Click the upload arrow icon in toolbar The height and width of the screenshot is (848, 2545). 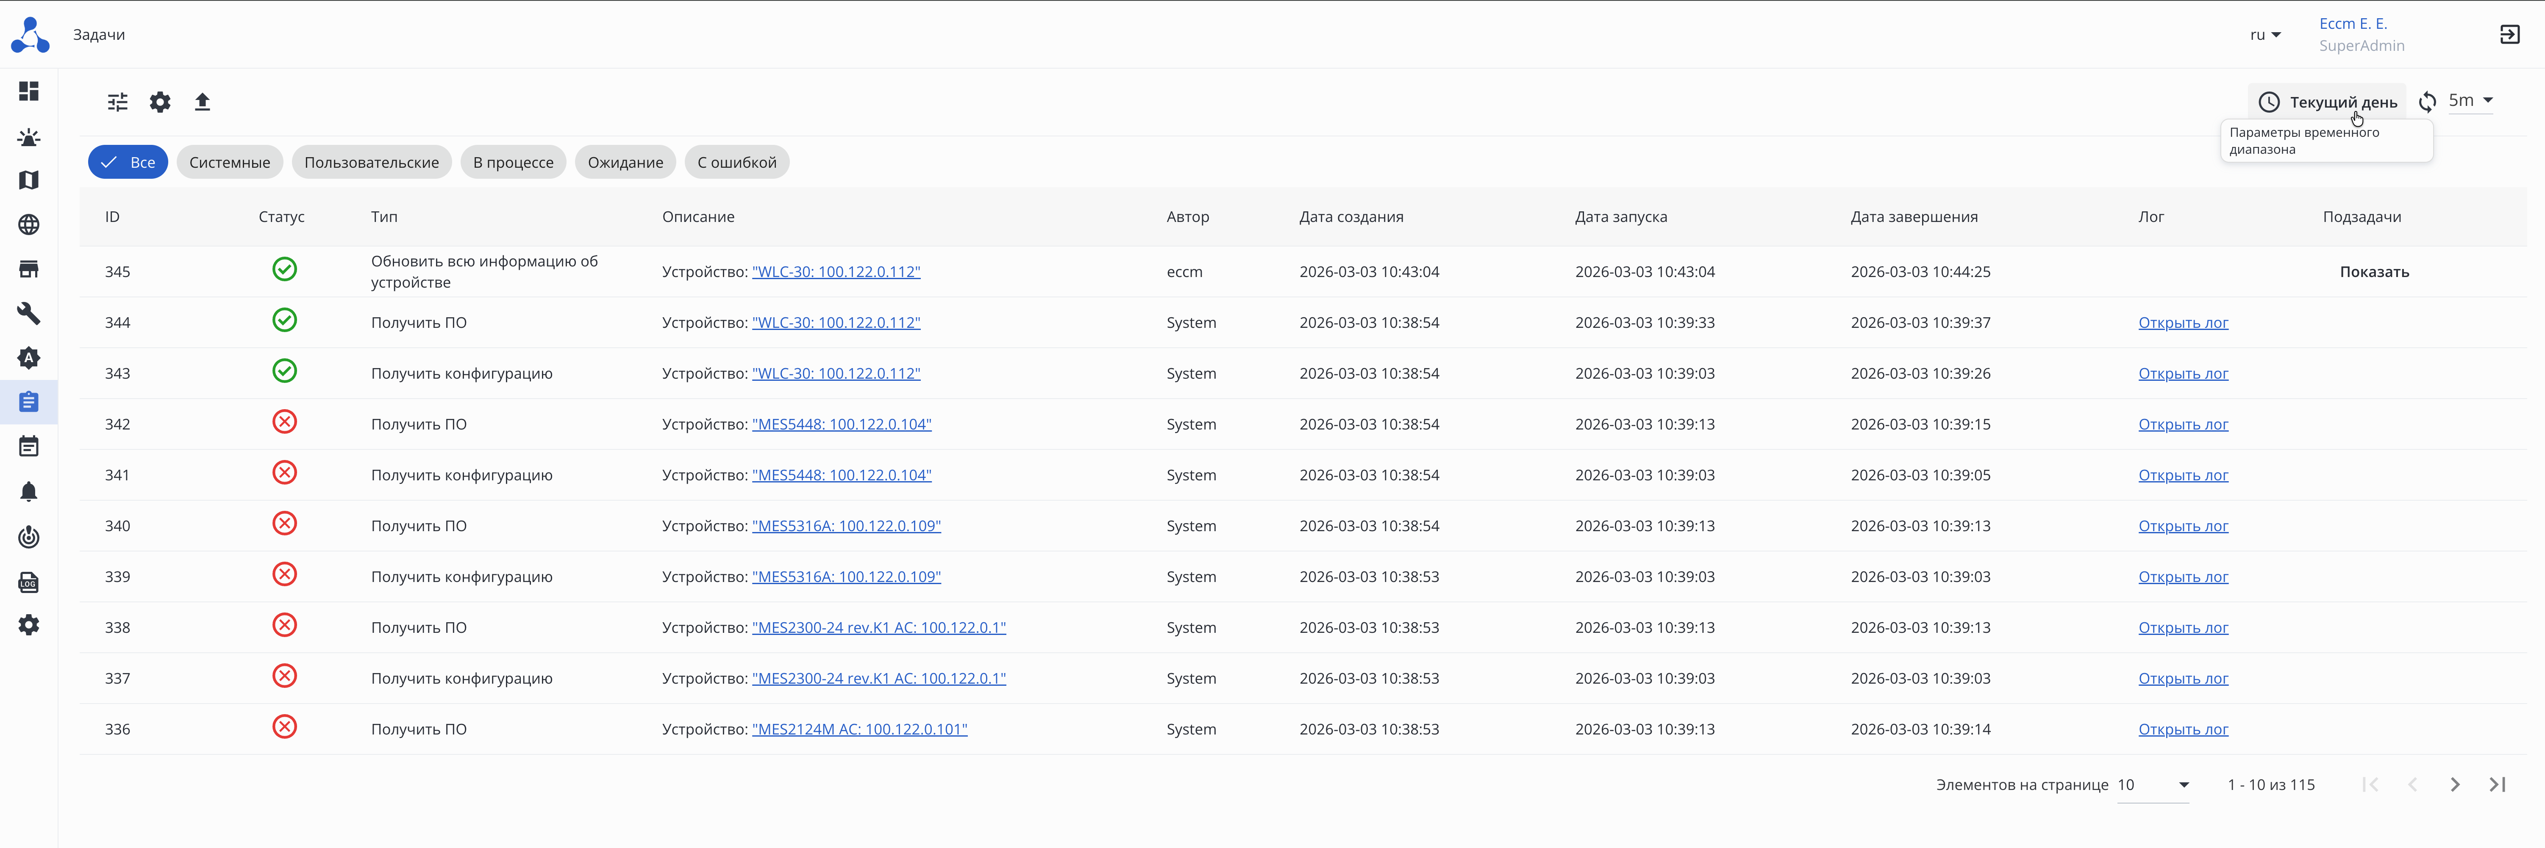coord(203,102)
